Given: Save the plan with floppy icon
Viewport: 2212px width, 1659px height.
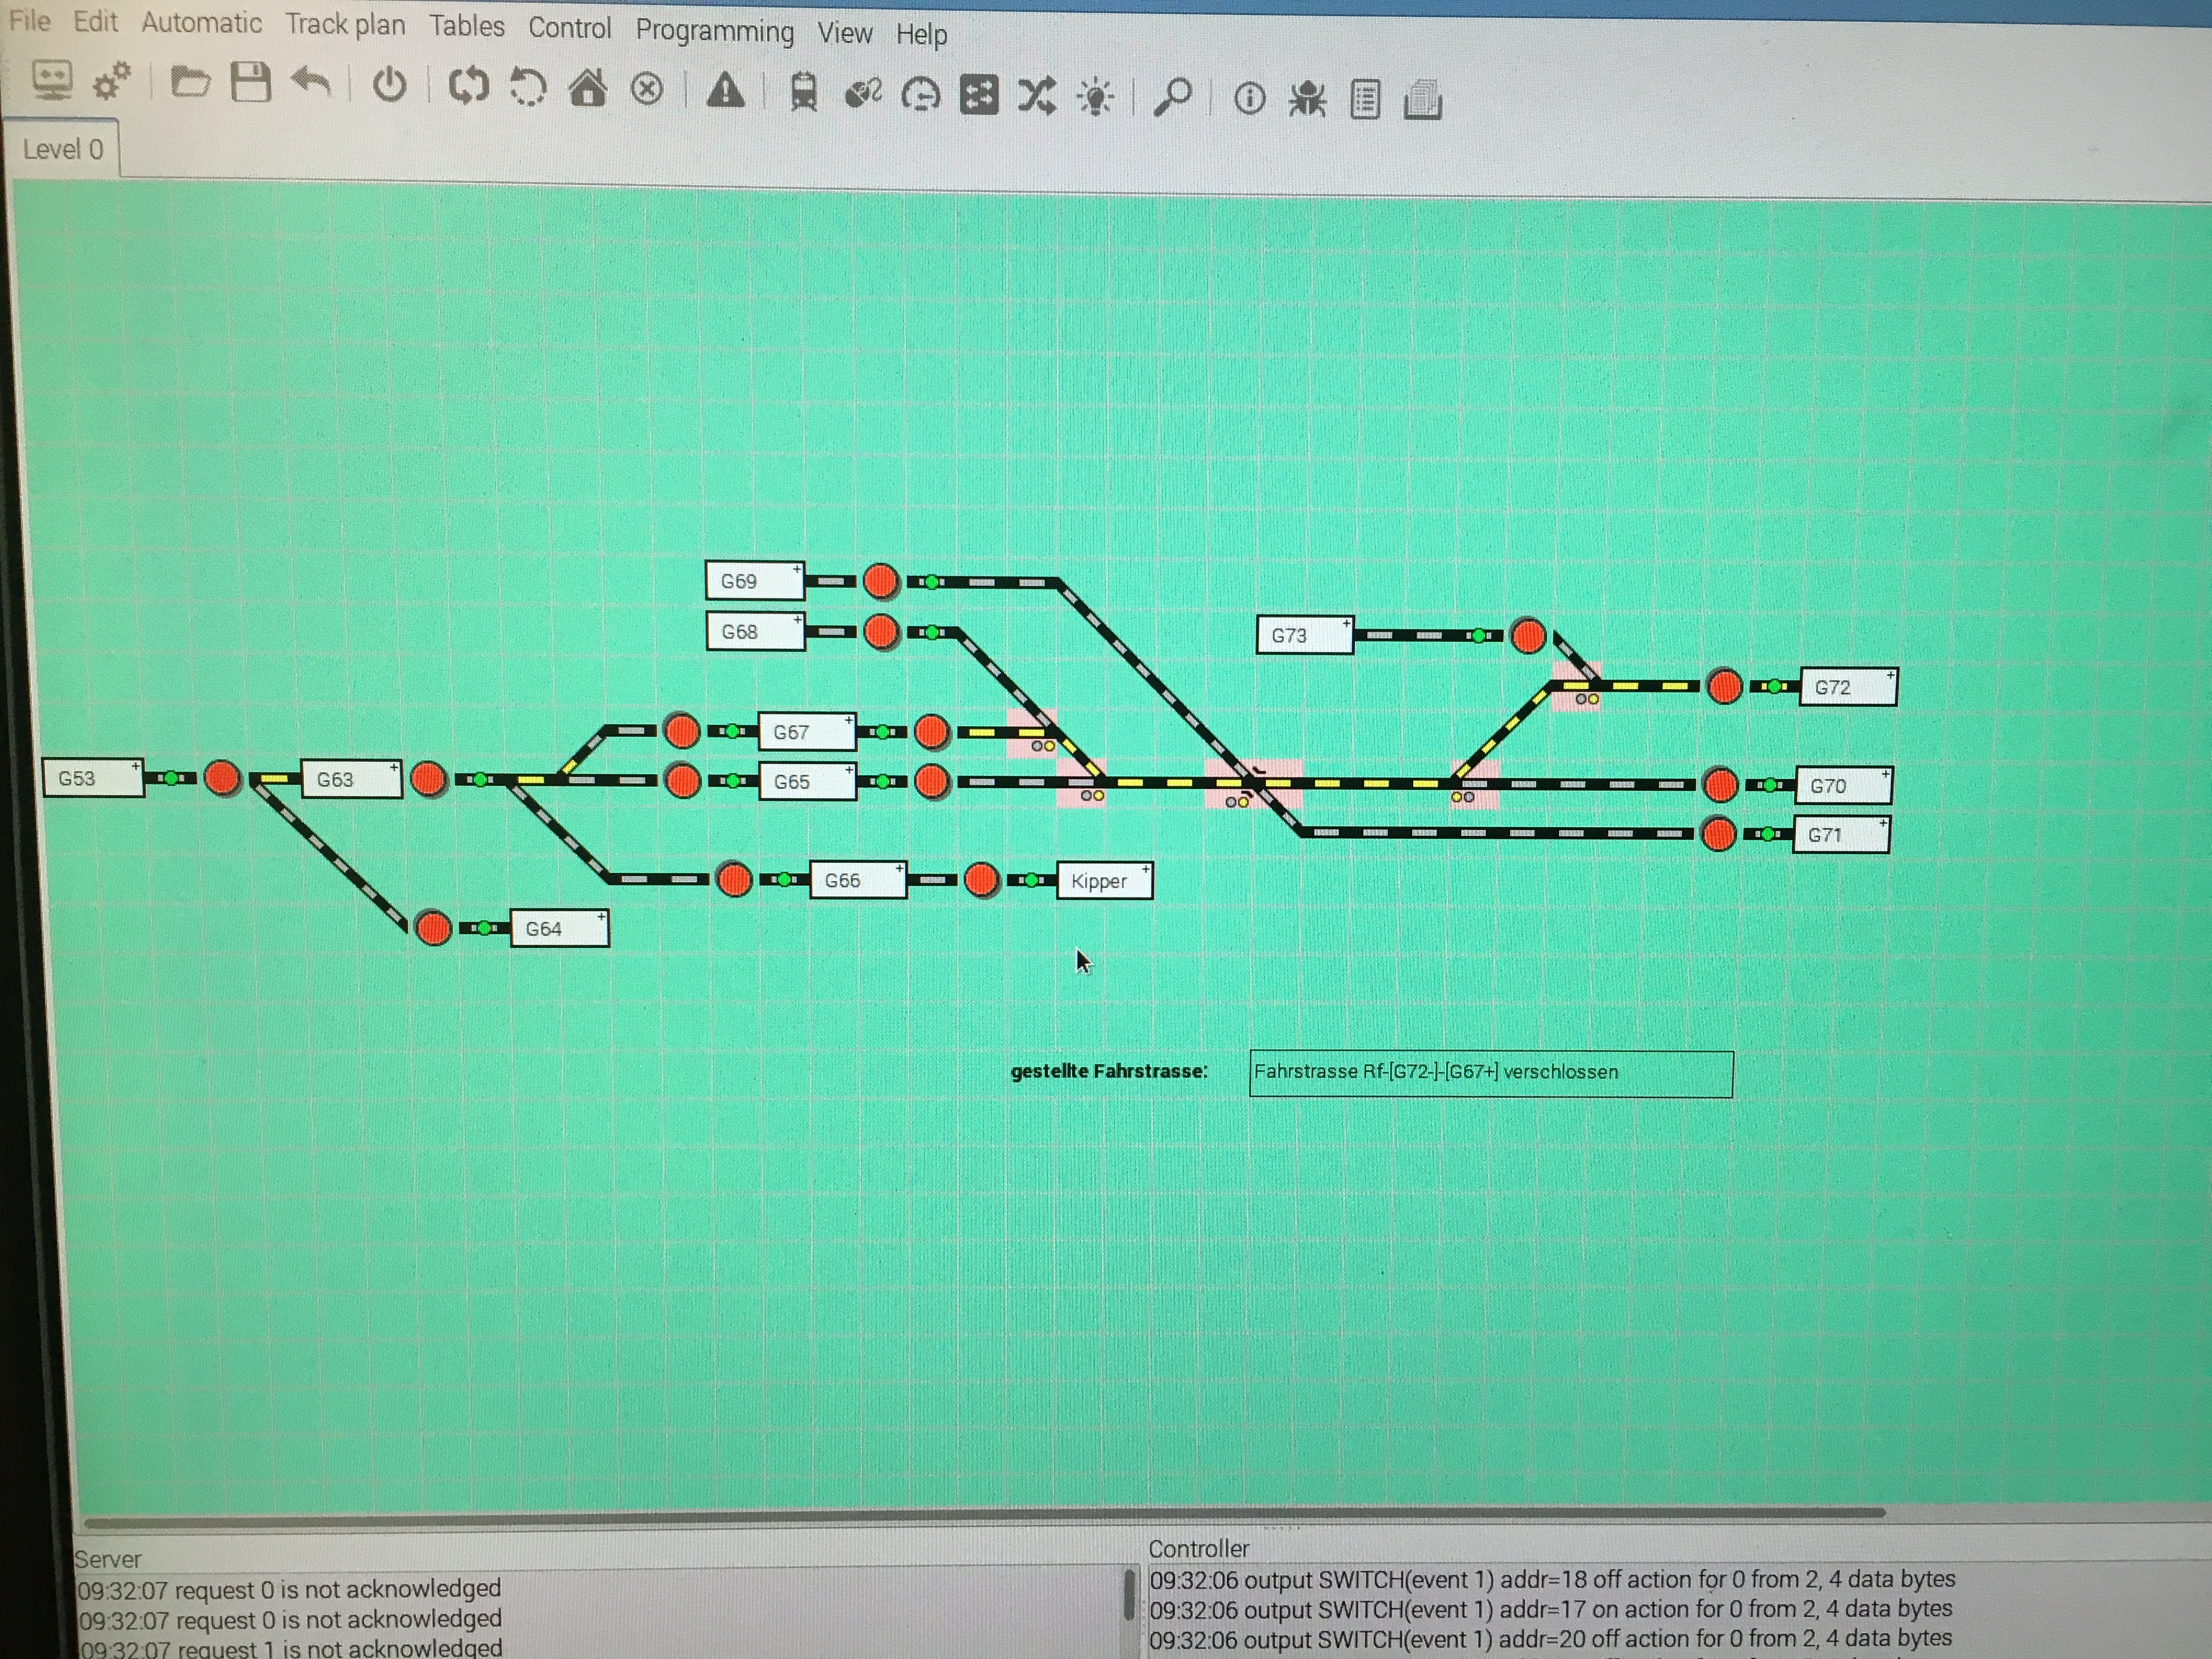Looking at the screenshot, I should click(250, 82).
